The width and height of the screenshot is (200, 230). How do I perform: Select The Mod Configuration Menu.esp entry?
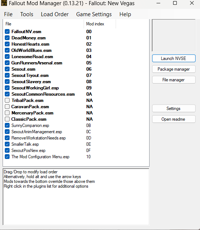pos(41,157)
